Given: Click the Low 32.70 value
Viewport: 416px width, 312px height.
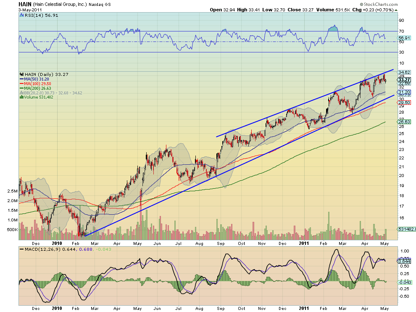Looking at the screenshot, I should click(x=274, y=10).
